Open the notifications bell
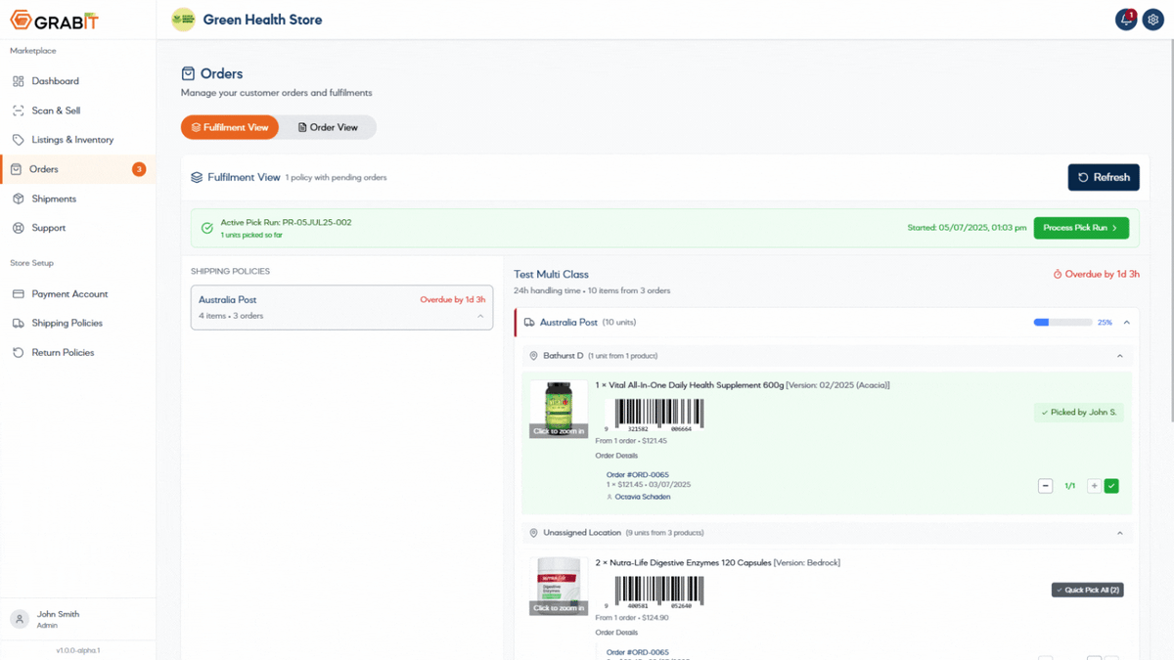The image size is (1174, 660). [x=1126, y=19]
